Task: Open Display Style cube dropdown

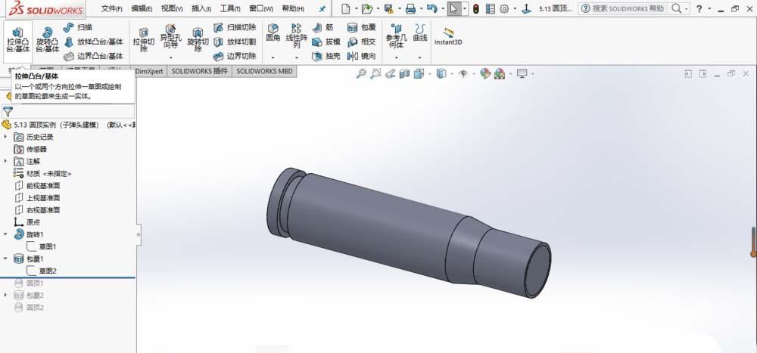Action: 441,73
